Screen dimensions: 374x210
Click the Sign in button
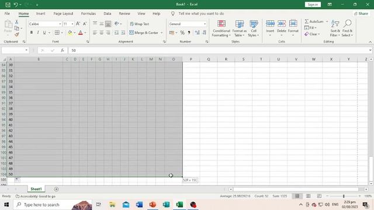point(313,5)
